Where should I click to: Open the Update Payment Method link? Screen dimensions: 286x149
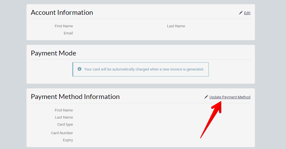230,97
